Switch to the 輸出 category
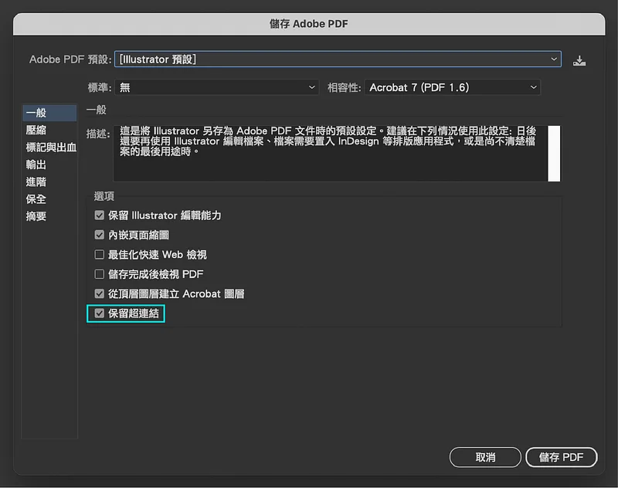Image resolution: width=618 pixels, height=488 pixels. pos(49,164)
